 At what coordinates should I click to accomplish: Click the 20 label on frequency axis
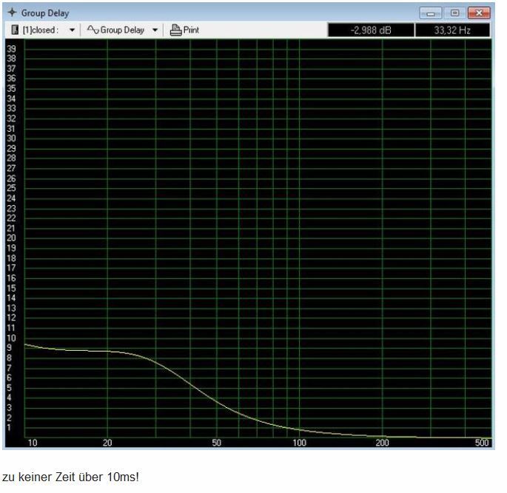(x=107, y=443)
